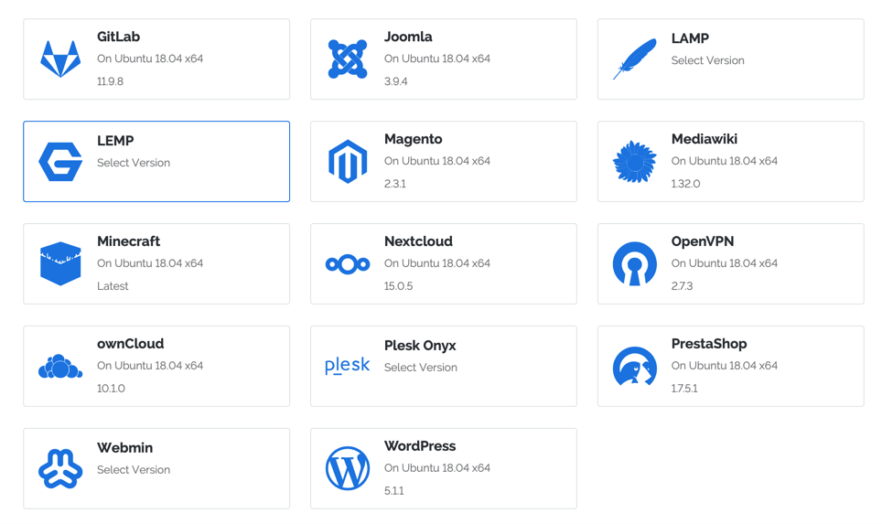Select the OpenVPN title text

(703, 241)
